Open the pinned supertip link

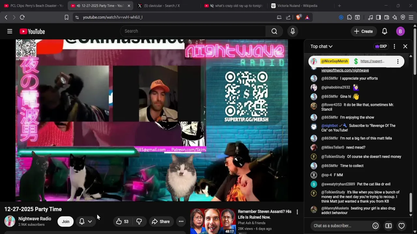click(x=372, y=61)
